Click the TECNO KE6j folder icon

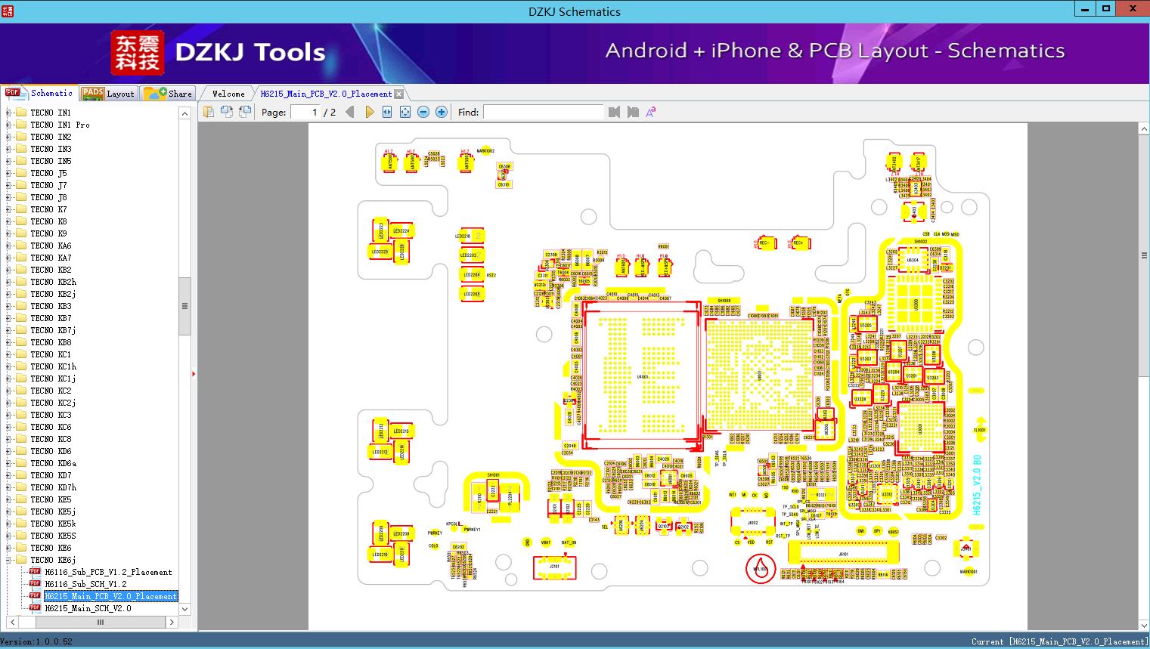pos(21,560)
